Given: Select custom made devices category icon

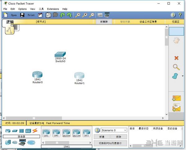Looking at the screenshot, I should pos(22,142).
